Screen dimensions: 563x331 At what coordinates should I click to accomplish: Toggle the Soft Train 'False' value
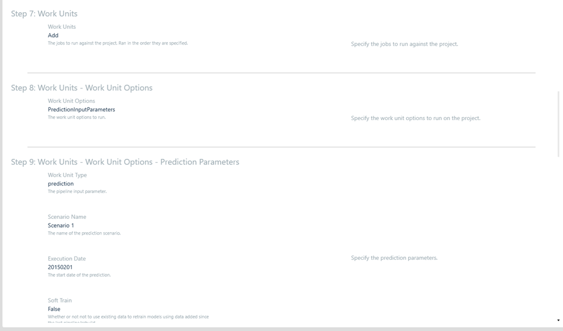pos(54,309)
